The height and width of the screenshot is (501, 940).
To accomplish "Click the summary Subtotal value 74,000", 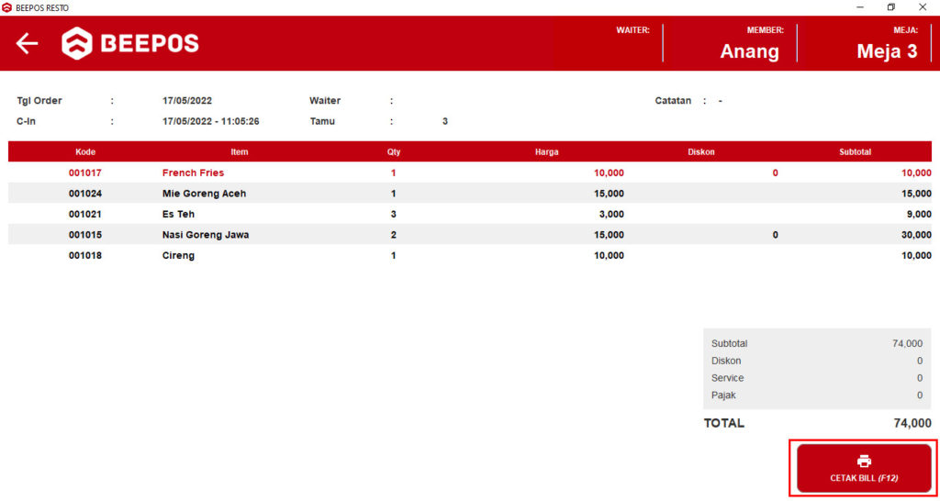I will pos(908,343).
